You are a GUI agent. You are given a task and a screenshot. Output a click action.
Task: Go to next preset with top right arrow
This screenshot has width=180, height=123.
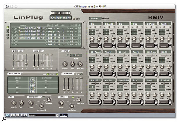click(59, 13)
